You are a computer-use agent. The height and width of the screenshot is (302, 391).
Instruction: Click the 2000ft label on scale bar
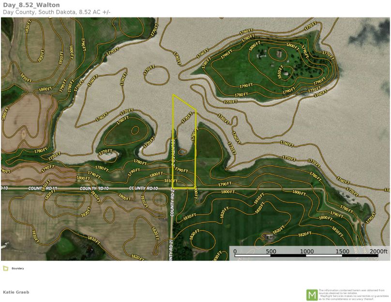378,251
